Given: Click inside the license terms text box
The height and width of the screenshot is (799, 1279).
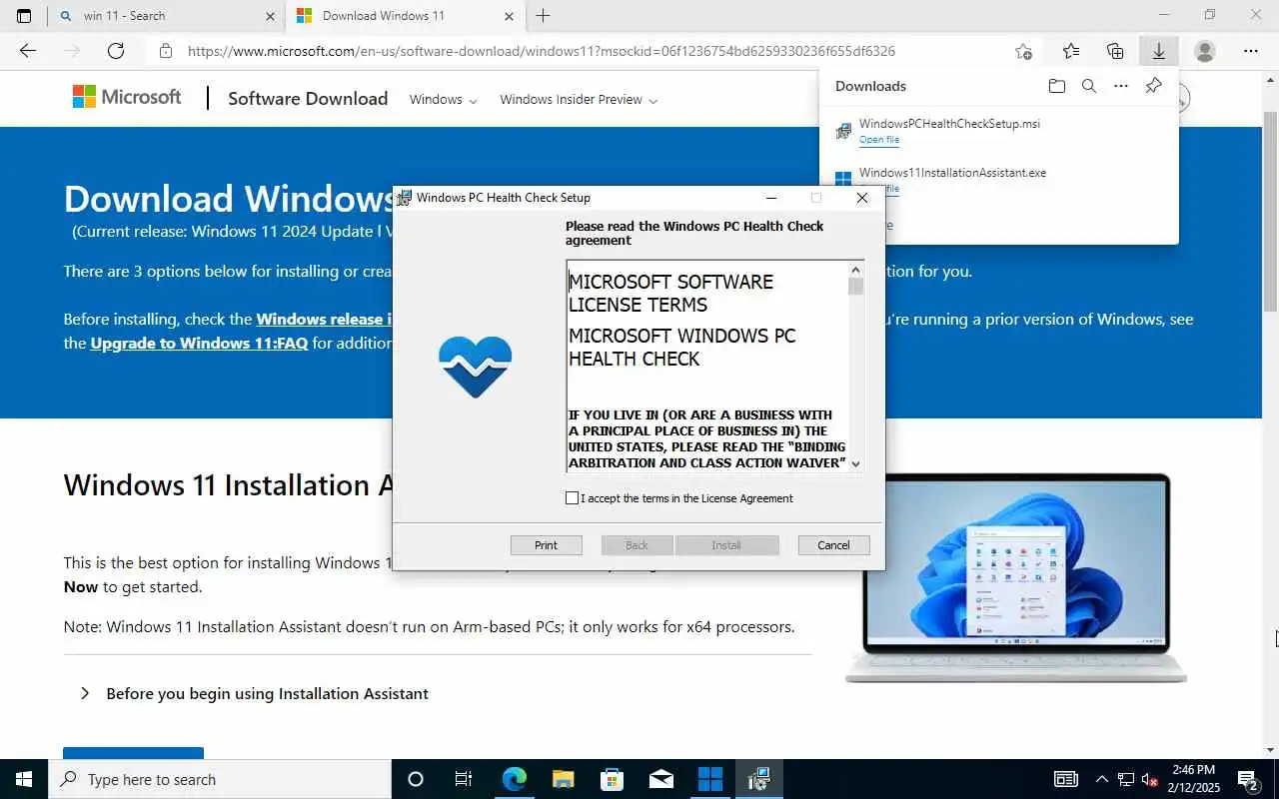Looking at the screenshot, I should pos(707,366).
